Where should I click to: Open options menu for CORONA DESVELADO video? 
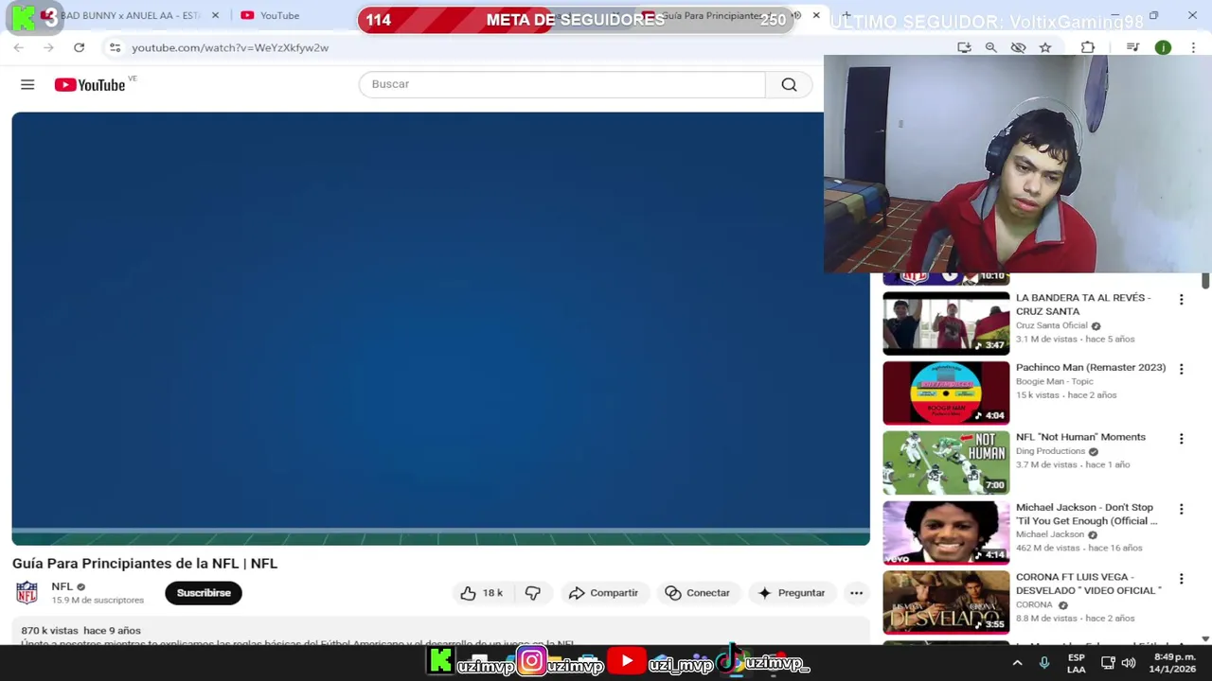[x=1181, y=578]
